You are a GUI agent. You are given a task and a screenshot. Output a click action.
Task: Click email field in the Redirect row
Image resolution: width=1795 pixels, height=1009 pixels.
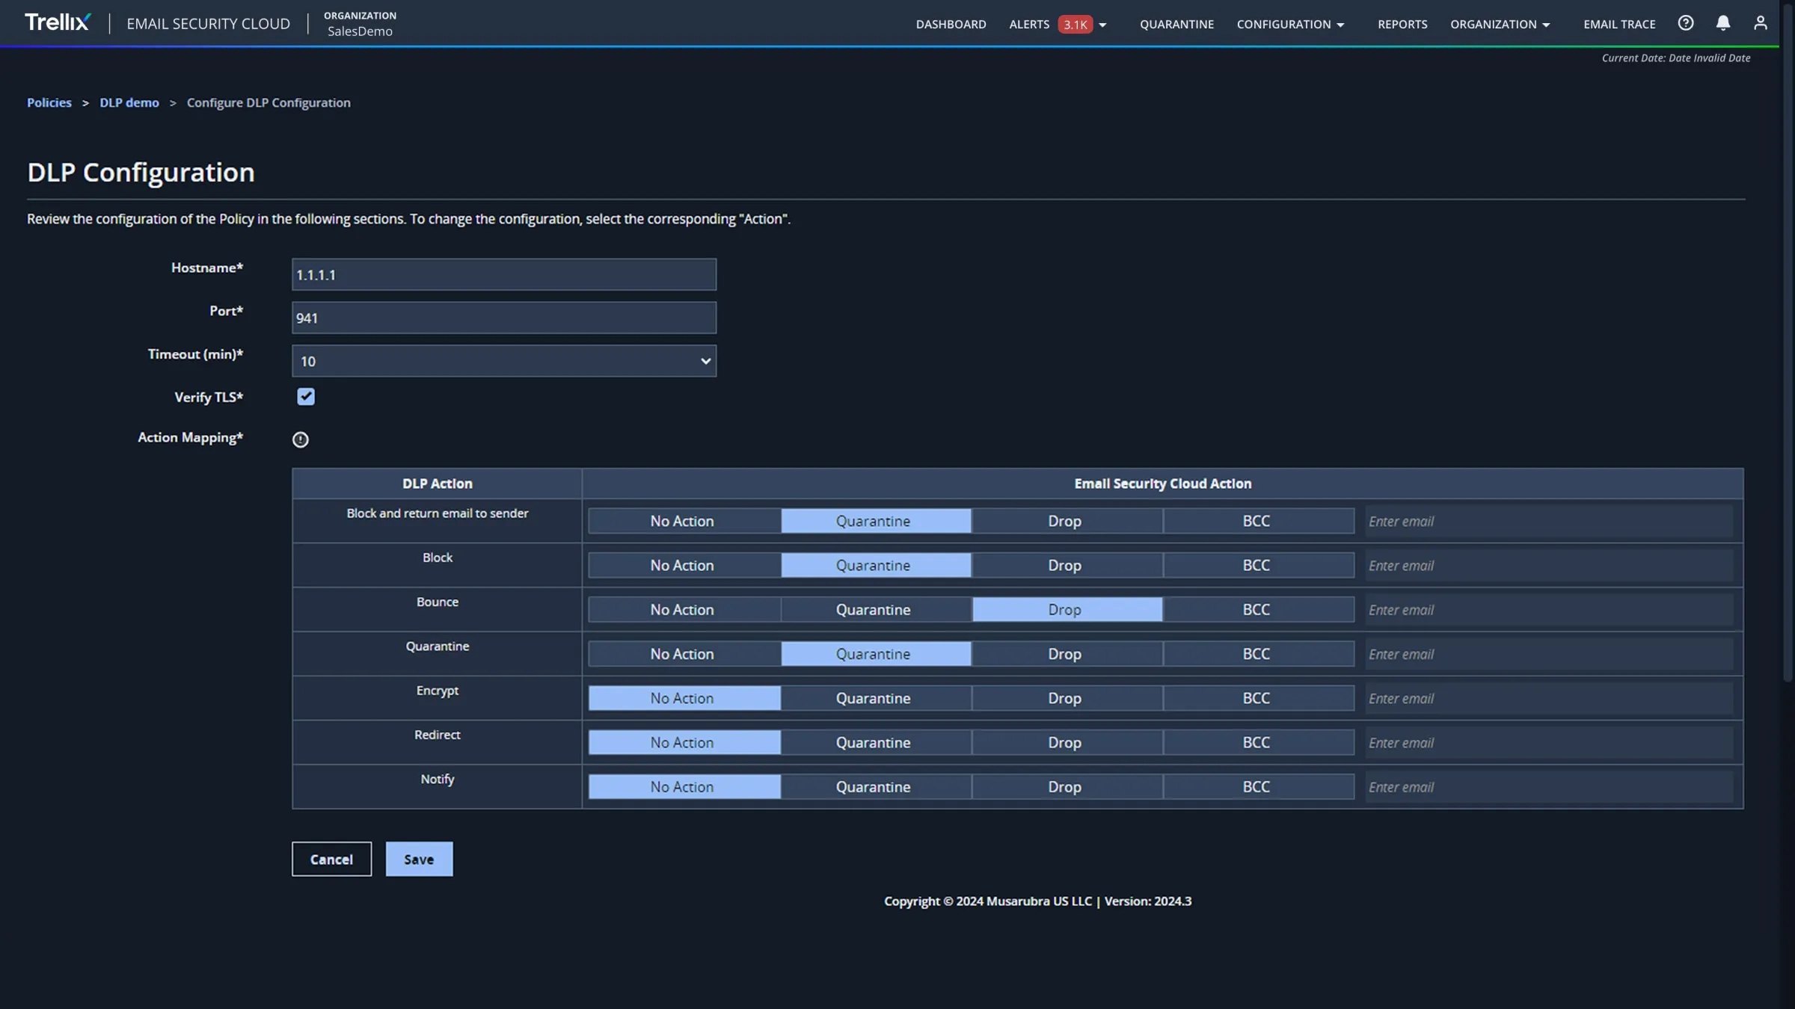click(x=1549, y=742)
